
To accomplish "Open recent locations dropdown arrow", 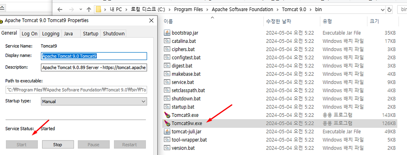I will click(80, 10).
